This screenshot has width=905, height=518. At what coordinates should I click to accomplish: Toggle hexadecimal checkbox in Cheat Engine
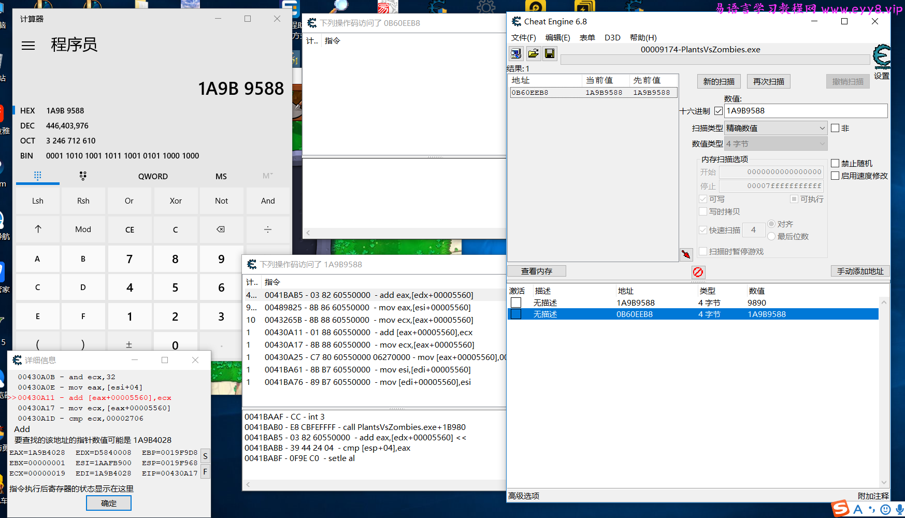[718, 111]
